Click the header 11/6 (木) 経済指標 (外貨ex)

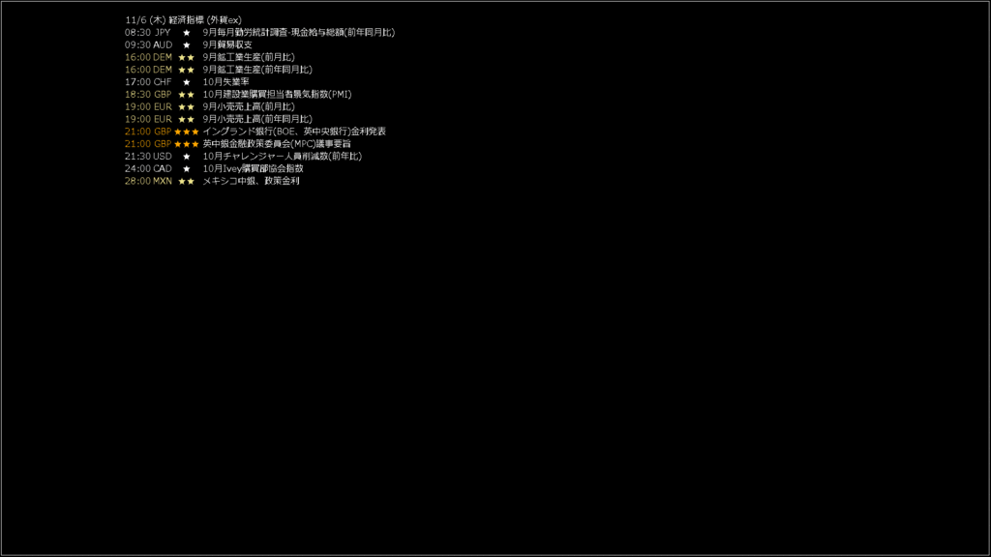[183, 20]
